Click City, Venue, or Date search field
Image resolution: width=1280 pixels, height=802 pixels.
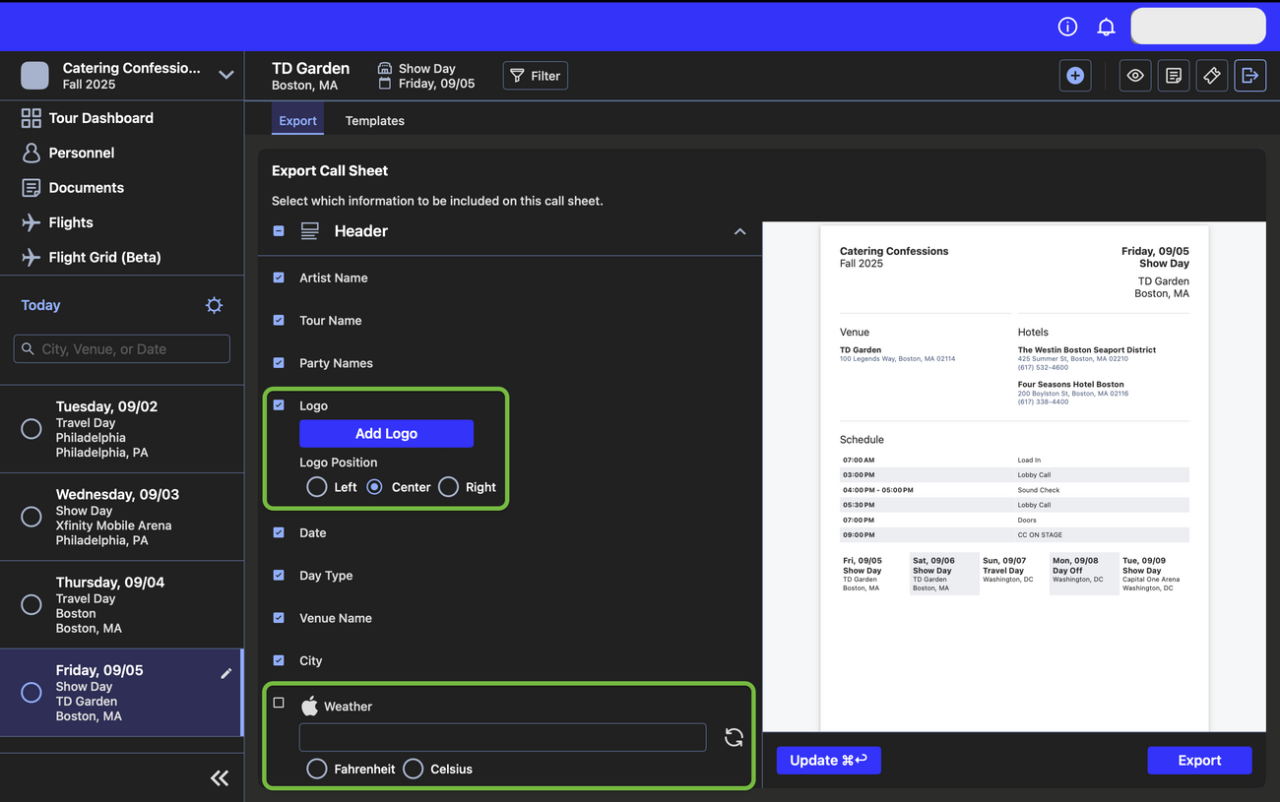click(122, 348)
